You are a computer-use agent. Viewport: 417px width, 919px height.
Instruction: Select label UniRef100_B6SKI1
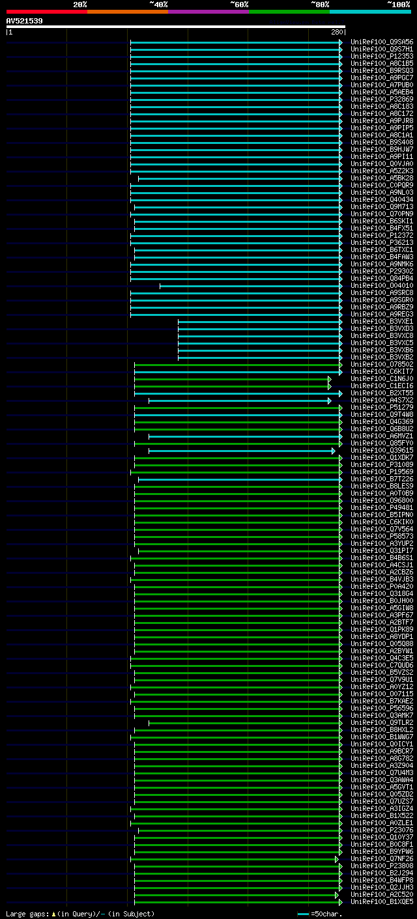[382, 221]
